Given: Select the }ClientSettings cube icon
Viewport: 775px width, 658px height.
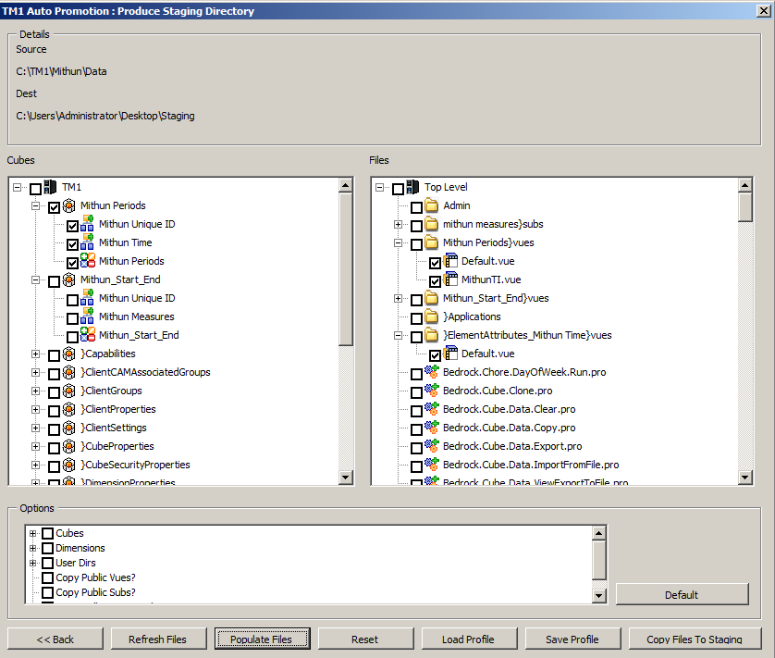Looking at the screenshot, I should click(x=69, y=428).
